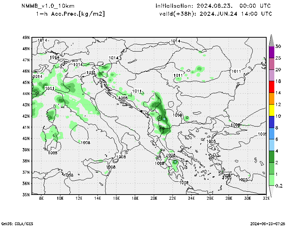Select the yellow legend color block
293x226 pixels.
(x=271, y=110)
